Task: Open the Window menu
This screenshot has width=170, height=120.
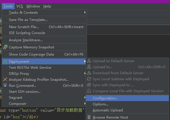Action: [33, 6]
